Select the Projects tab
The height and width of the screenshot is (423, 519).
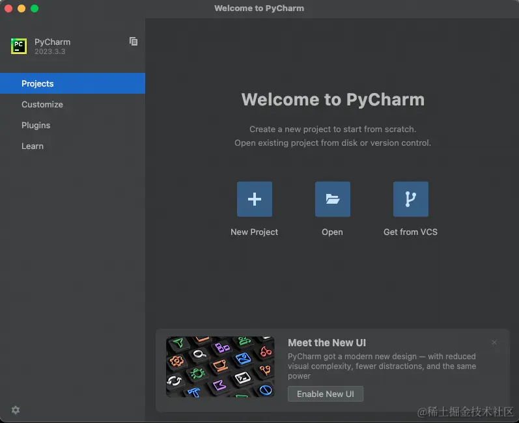[72, 83]
